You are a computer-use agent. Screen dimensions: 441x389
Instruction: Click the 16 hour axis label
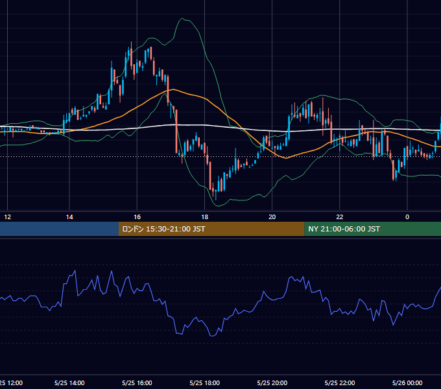(x=137, y=217)
